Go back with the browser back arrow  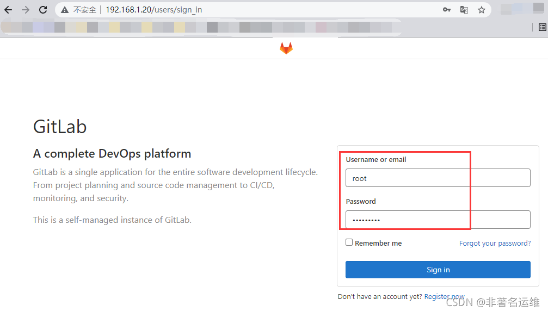point(8,10)
